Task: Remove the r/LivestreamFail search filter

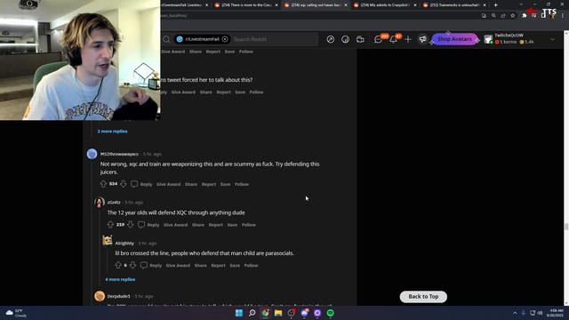Action: coord(225,39)
